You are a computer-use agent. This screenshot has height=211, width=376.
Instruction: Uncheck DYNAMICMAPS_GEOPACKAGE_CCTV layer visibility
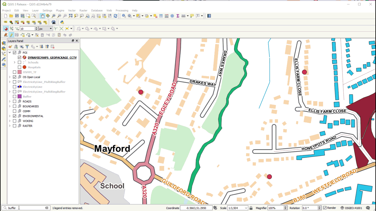coord(20,57)
